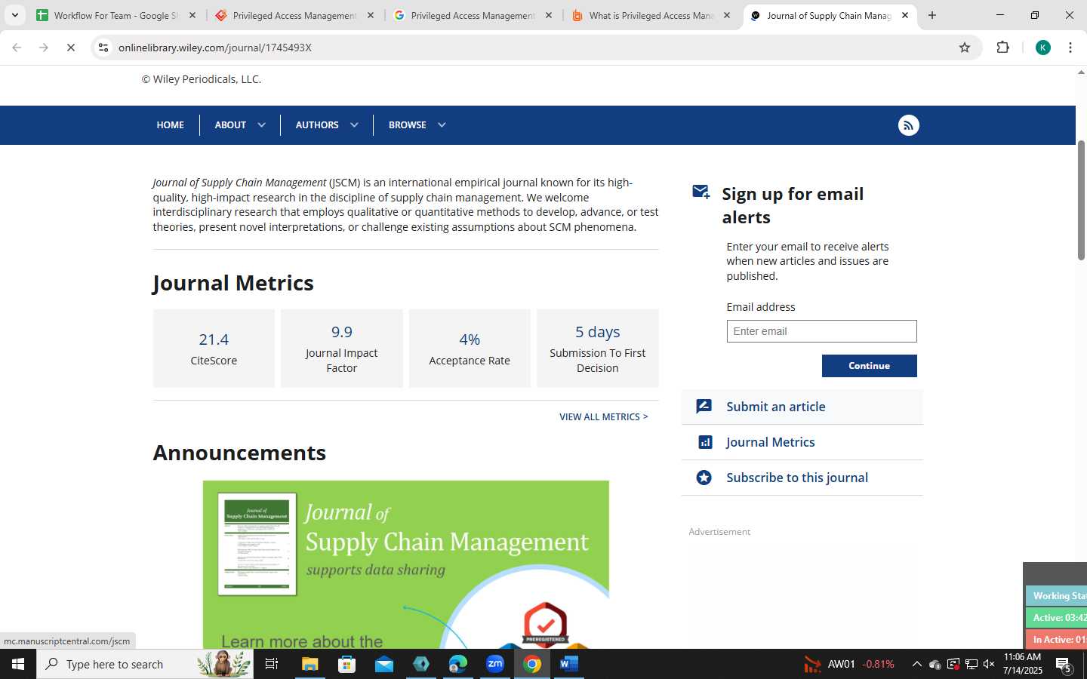Click the supports data sharing announcement banner
This screenshot has height=679, width=1087.
coord(405,564)
